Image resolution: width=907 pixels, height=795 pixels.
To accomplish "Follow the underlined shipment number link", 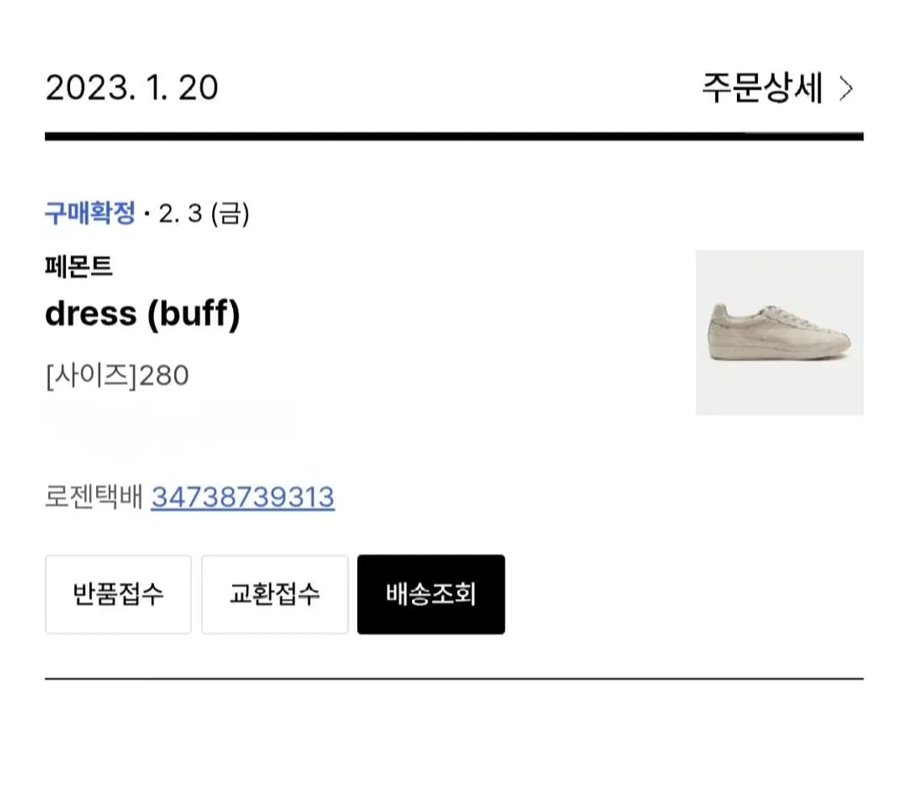I will [241, 497].
